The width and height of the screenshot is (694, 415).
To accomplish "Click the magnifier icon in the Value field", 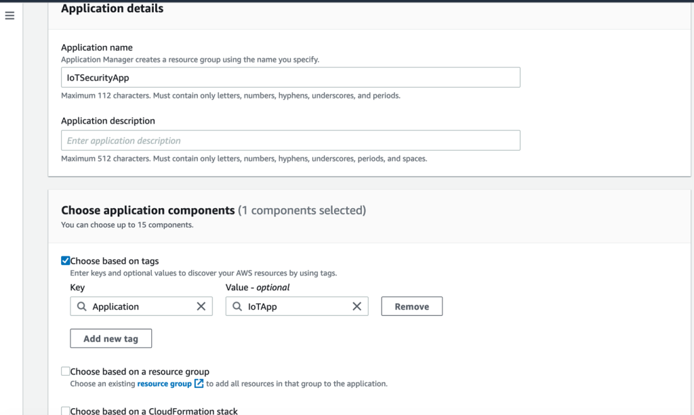I will pos(235,306).
